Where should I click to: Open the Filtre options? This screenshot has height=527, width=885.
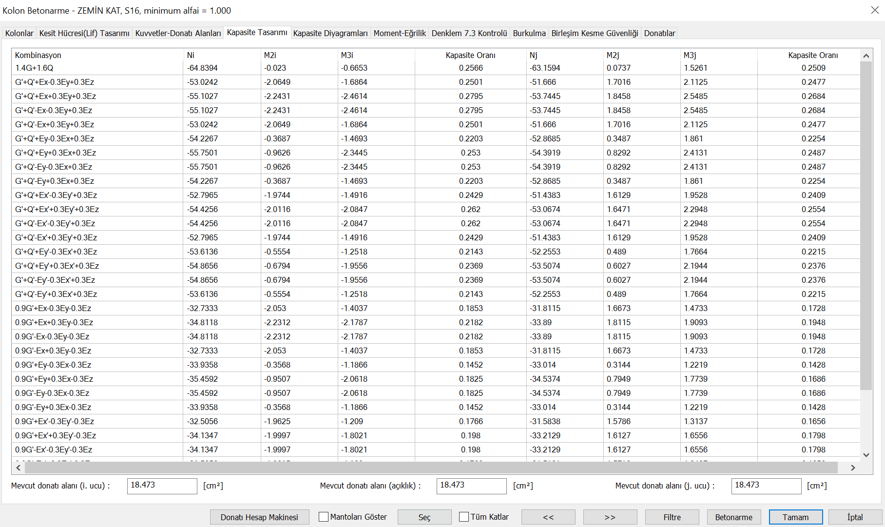click(672, 517)
